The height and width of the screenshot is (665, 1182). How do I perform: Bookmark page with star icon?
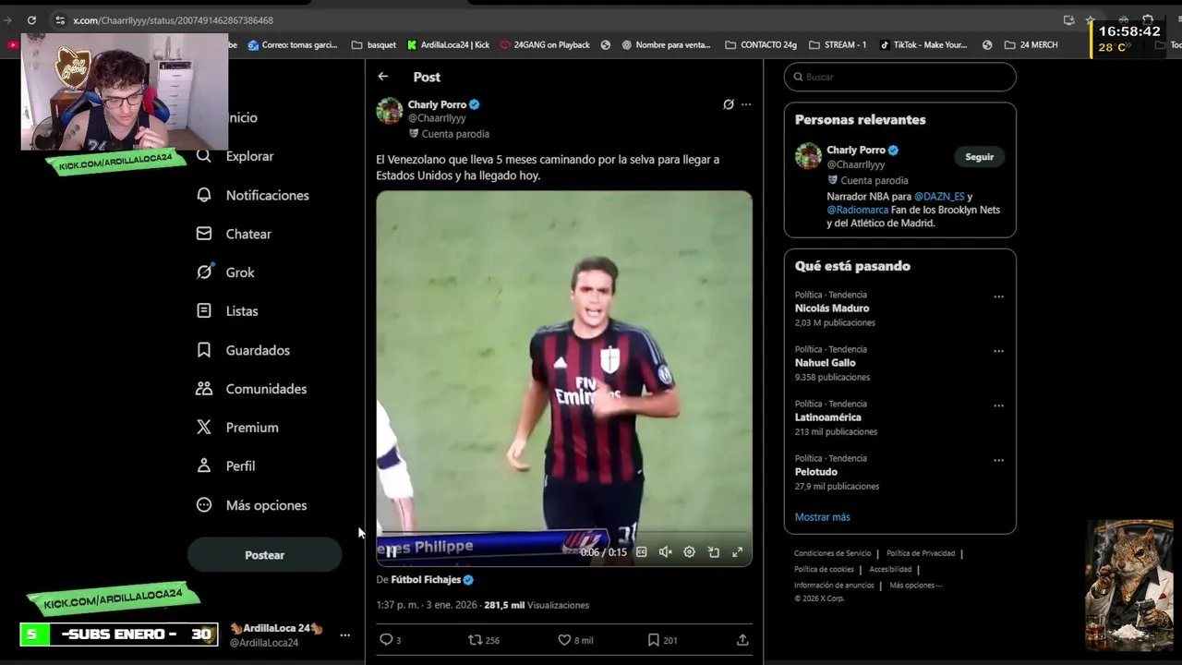[x=1091, y=19]
